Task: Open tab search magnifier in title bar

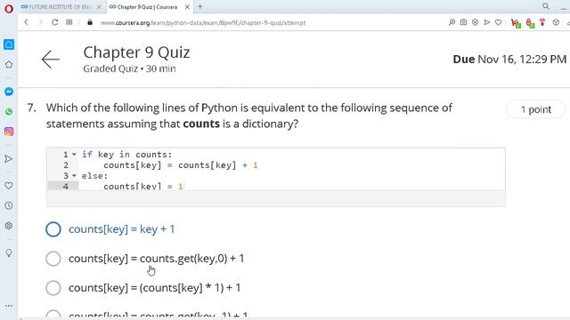Action: coord(546,6)
